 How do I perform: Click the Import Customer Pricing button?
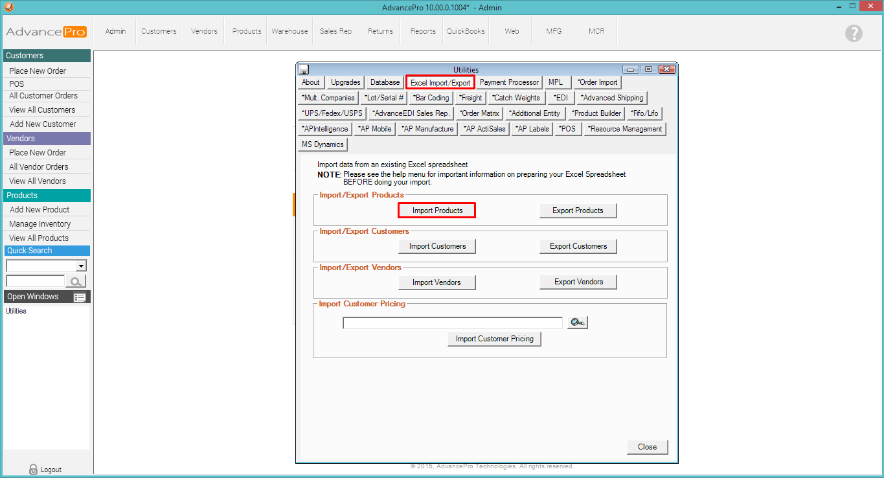click(494, 339)
